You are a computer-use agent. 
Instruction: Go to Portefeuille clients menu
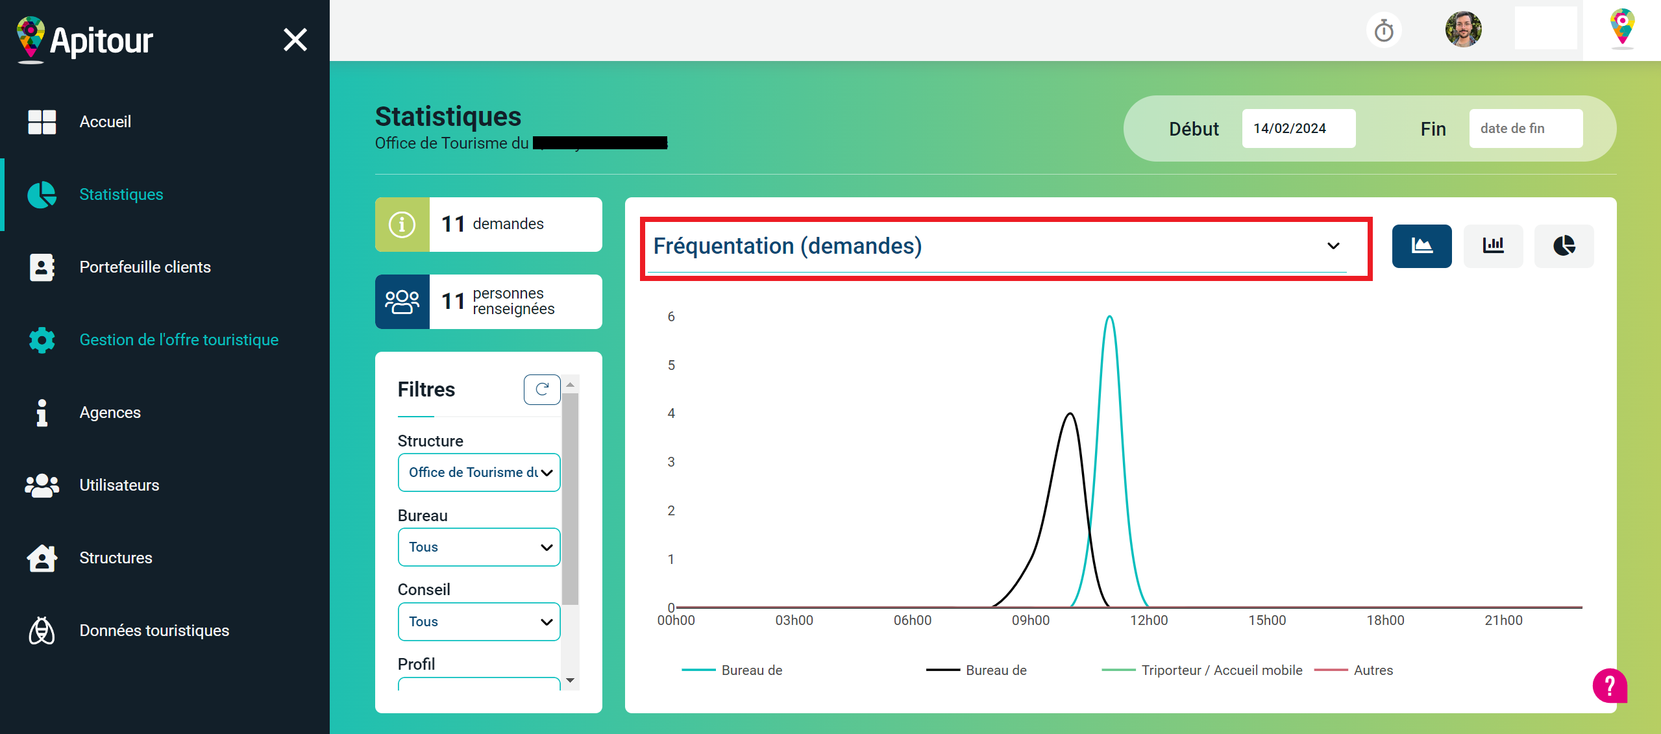click(145, 267)
